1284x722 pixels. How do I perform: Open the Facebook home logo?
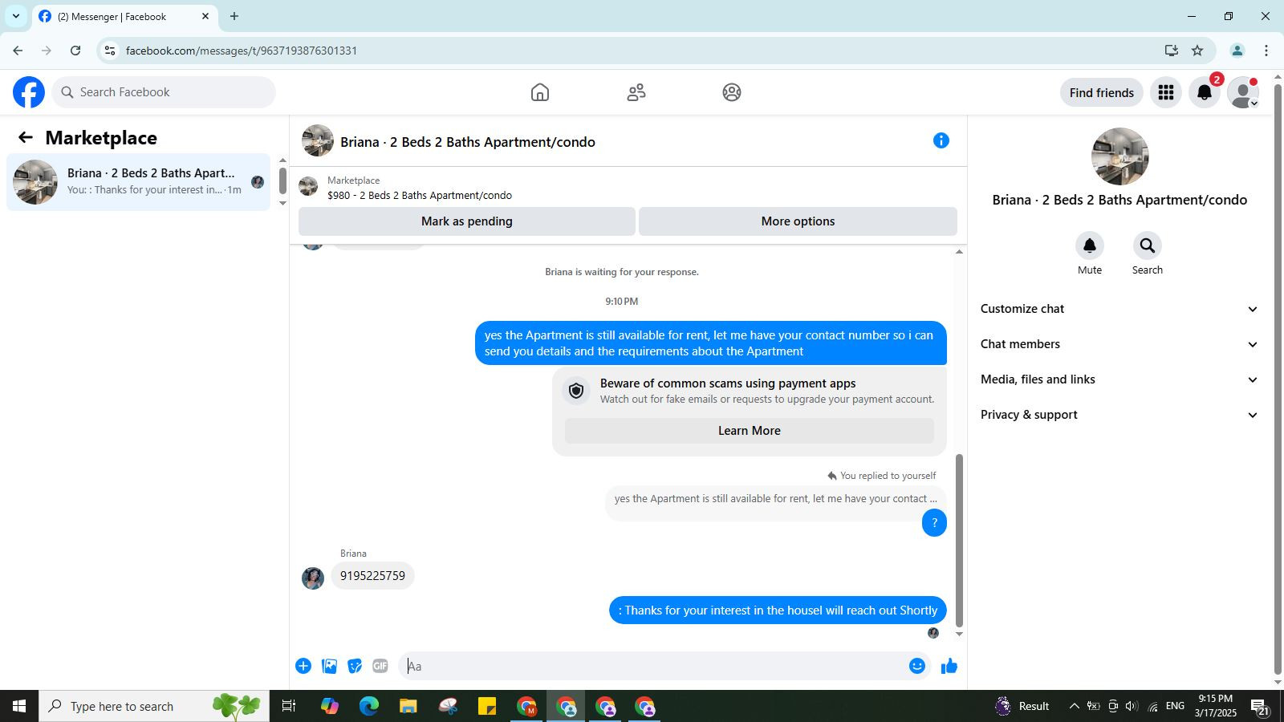pos(29,92)
